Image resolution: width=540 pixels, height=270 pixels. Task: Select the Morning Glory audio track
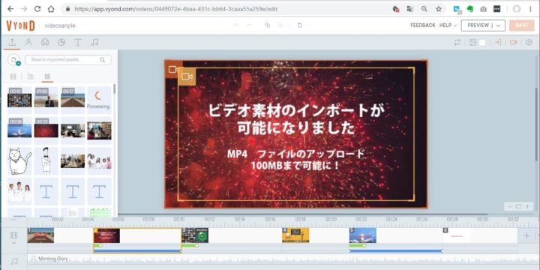tap(53, 259)
